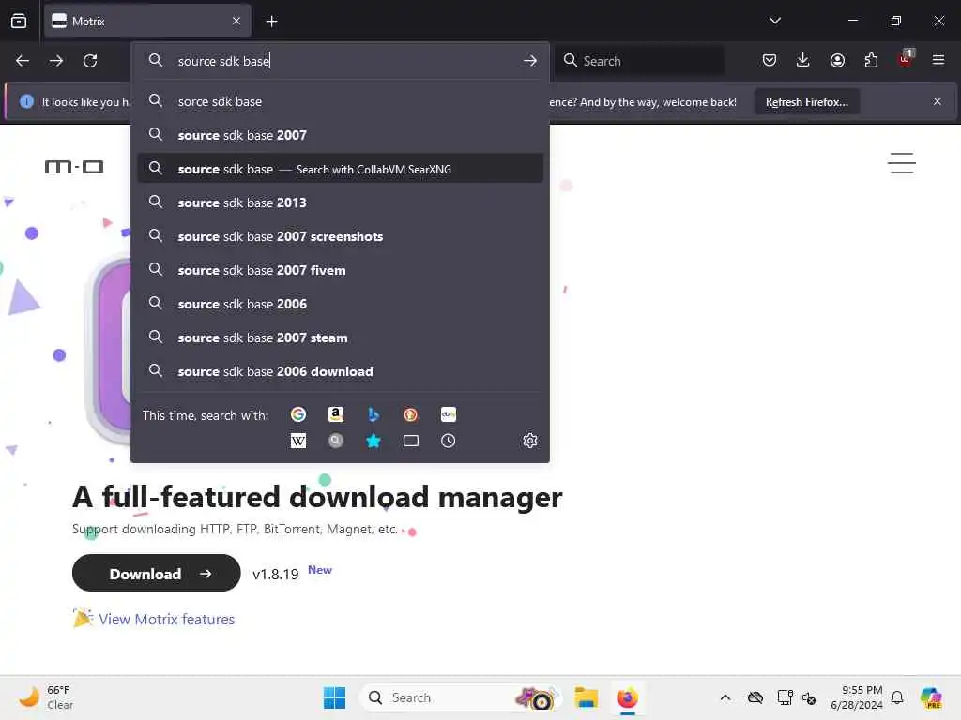Image resolution: width=961 pixels, height=720 pixels.
Task: Click the Download button
Action: [x=157, y=573]
